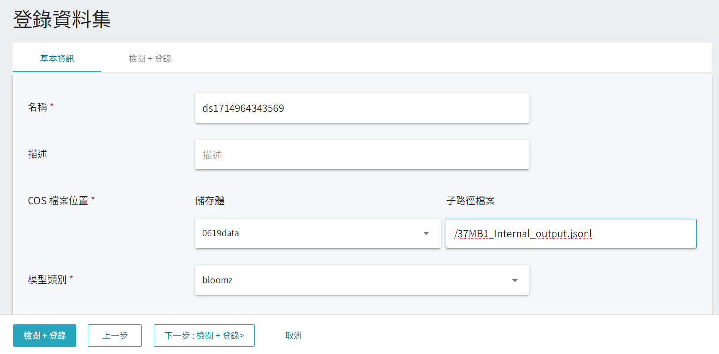Focus the 描述 description input field

point(362,155)
